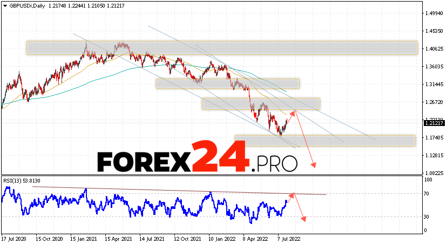Click the 8 Apr 2022 date label
Viewport: 447px width, 245px height.
(x=256, y=239)
